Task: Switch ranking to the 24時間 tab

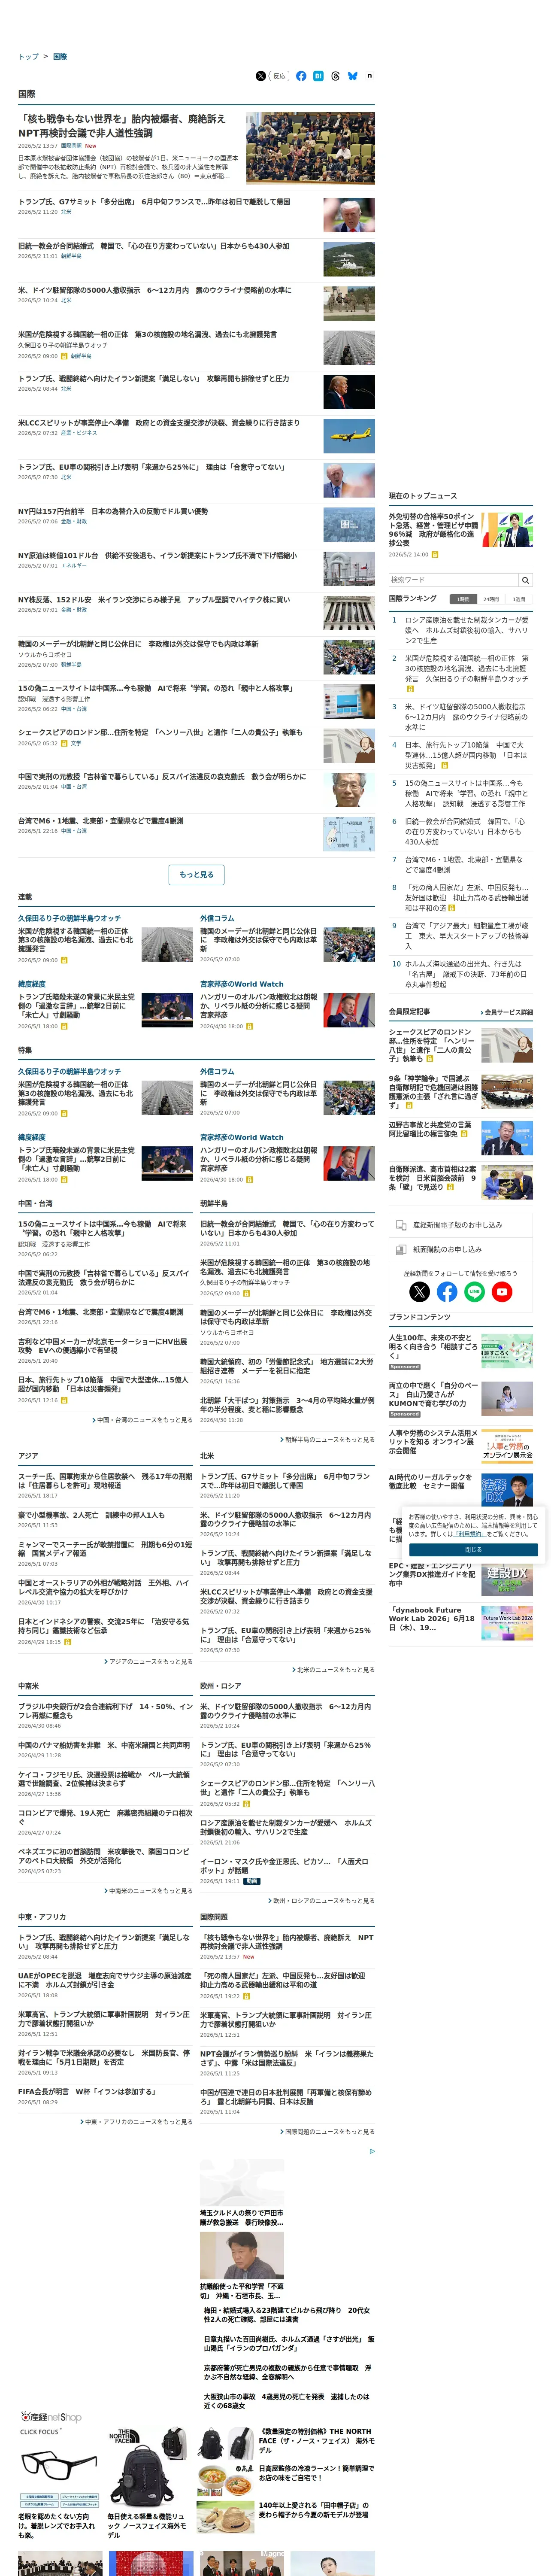Action: click(x=491, y=599)
